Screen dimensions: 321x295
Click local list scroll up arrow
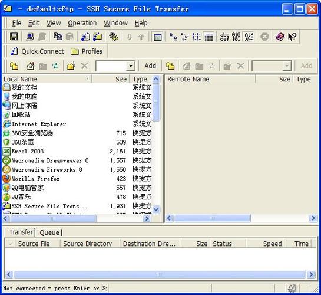pos(156,79)
